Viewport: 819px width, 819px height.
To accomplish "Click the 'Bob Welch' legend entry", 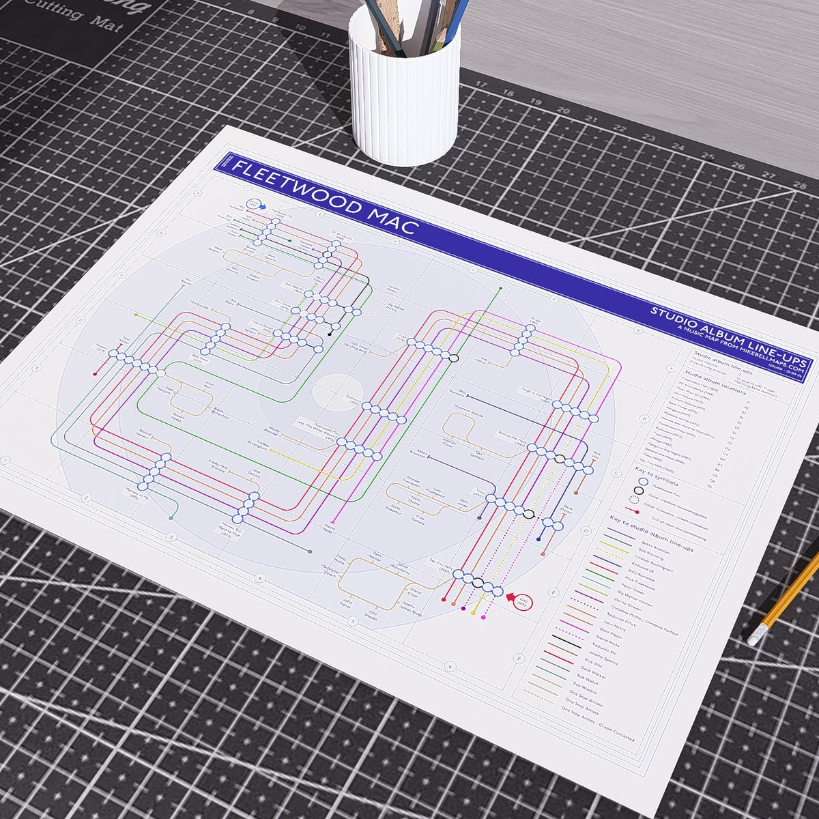I will 588,680.
